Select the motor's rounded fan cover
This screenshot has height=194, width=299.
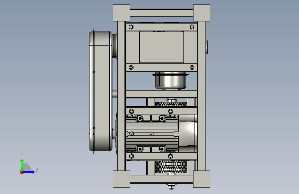[x=188, y=134]
